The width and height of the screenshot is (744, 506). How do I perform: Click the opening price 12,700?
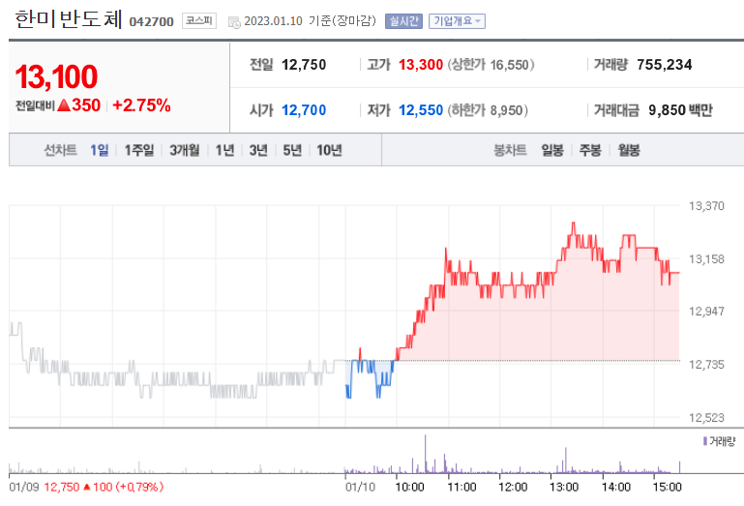coord(304,110)
